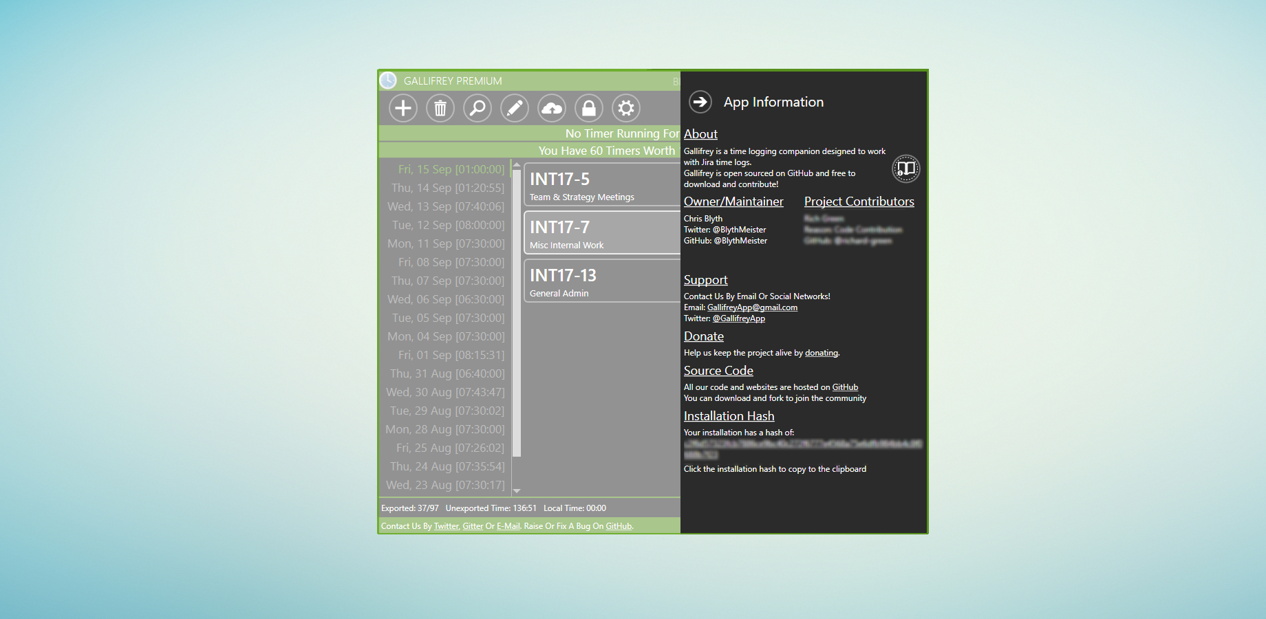The height and width of the screenshot is (619, 1266).
Task: Click the Donate heading
Action: [704, 336]
